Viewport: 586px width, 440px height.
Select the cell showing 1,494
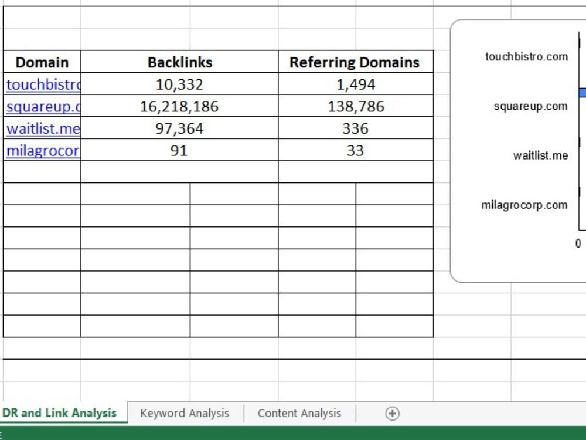[x=356, y=84]
